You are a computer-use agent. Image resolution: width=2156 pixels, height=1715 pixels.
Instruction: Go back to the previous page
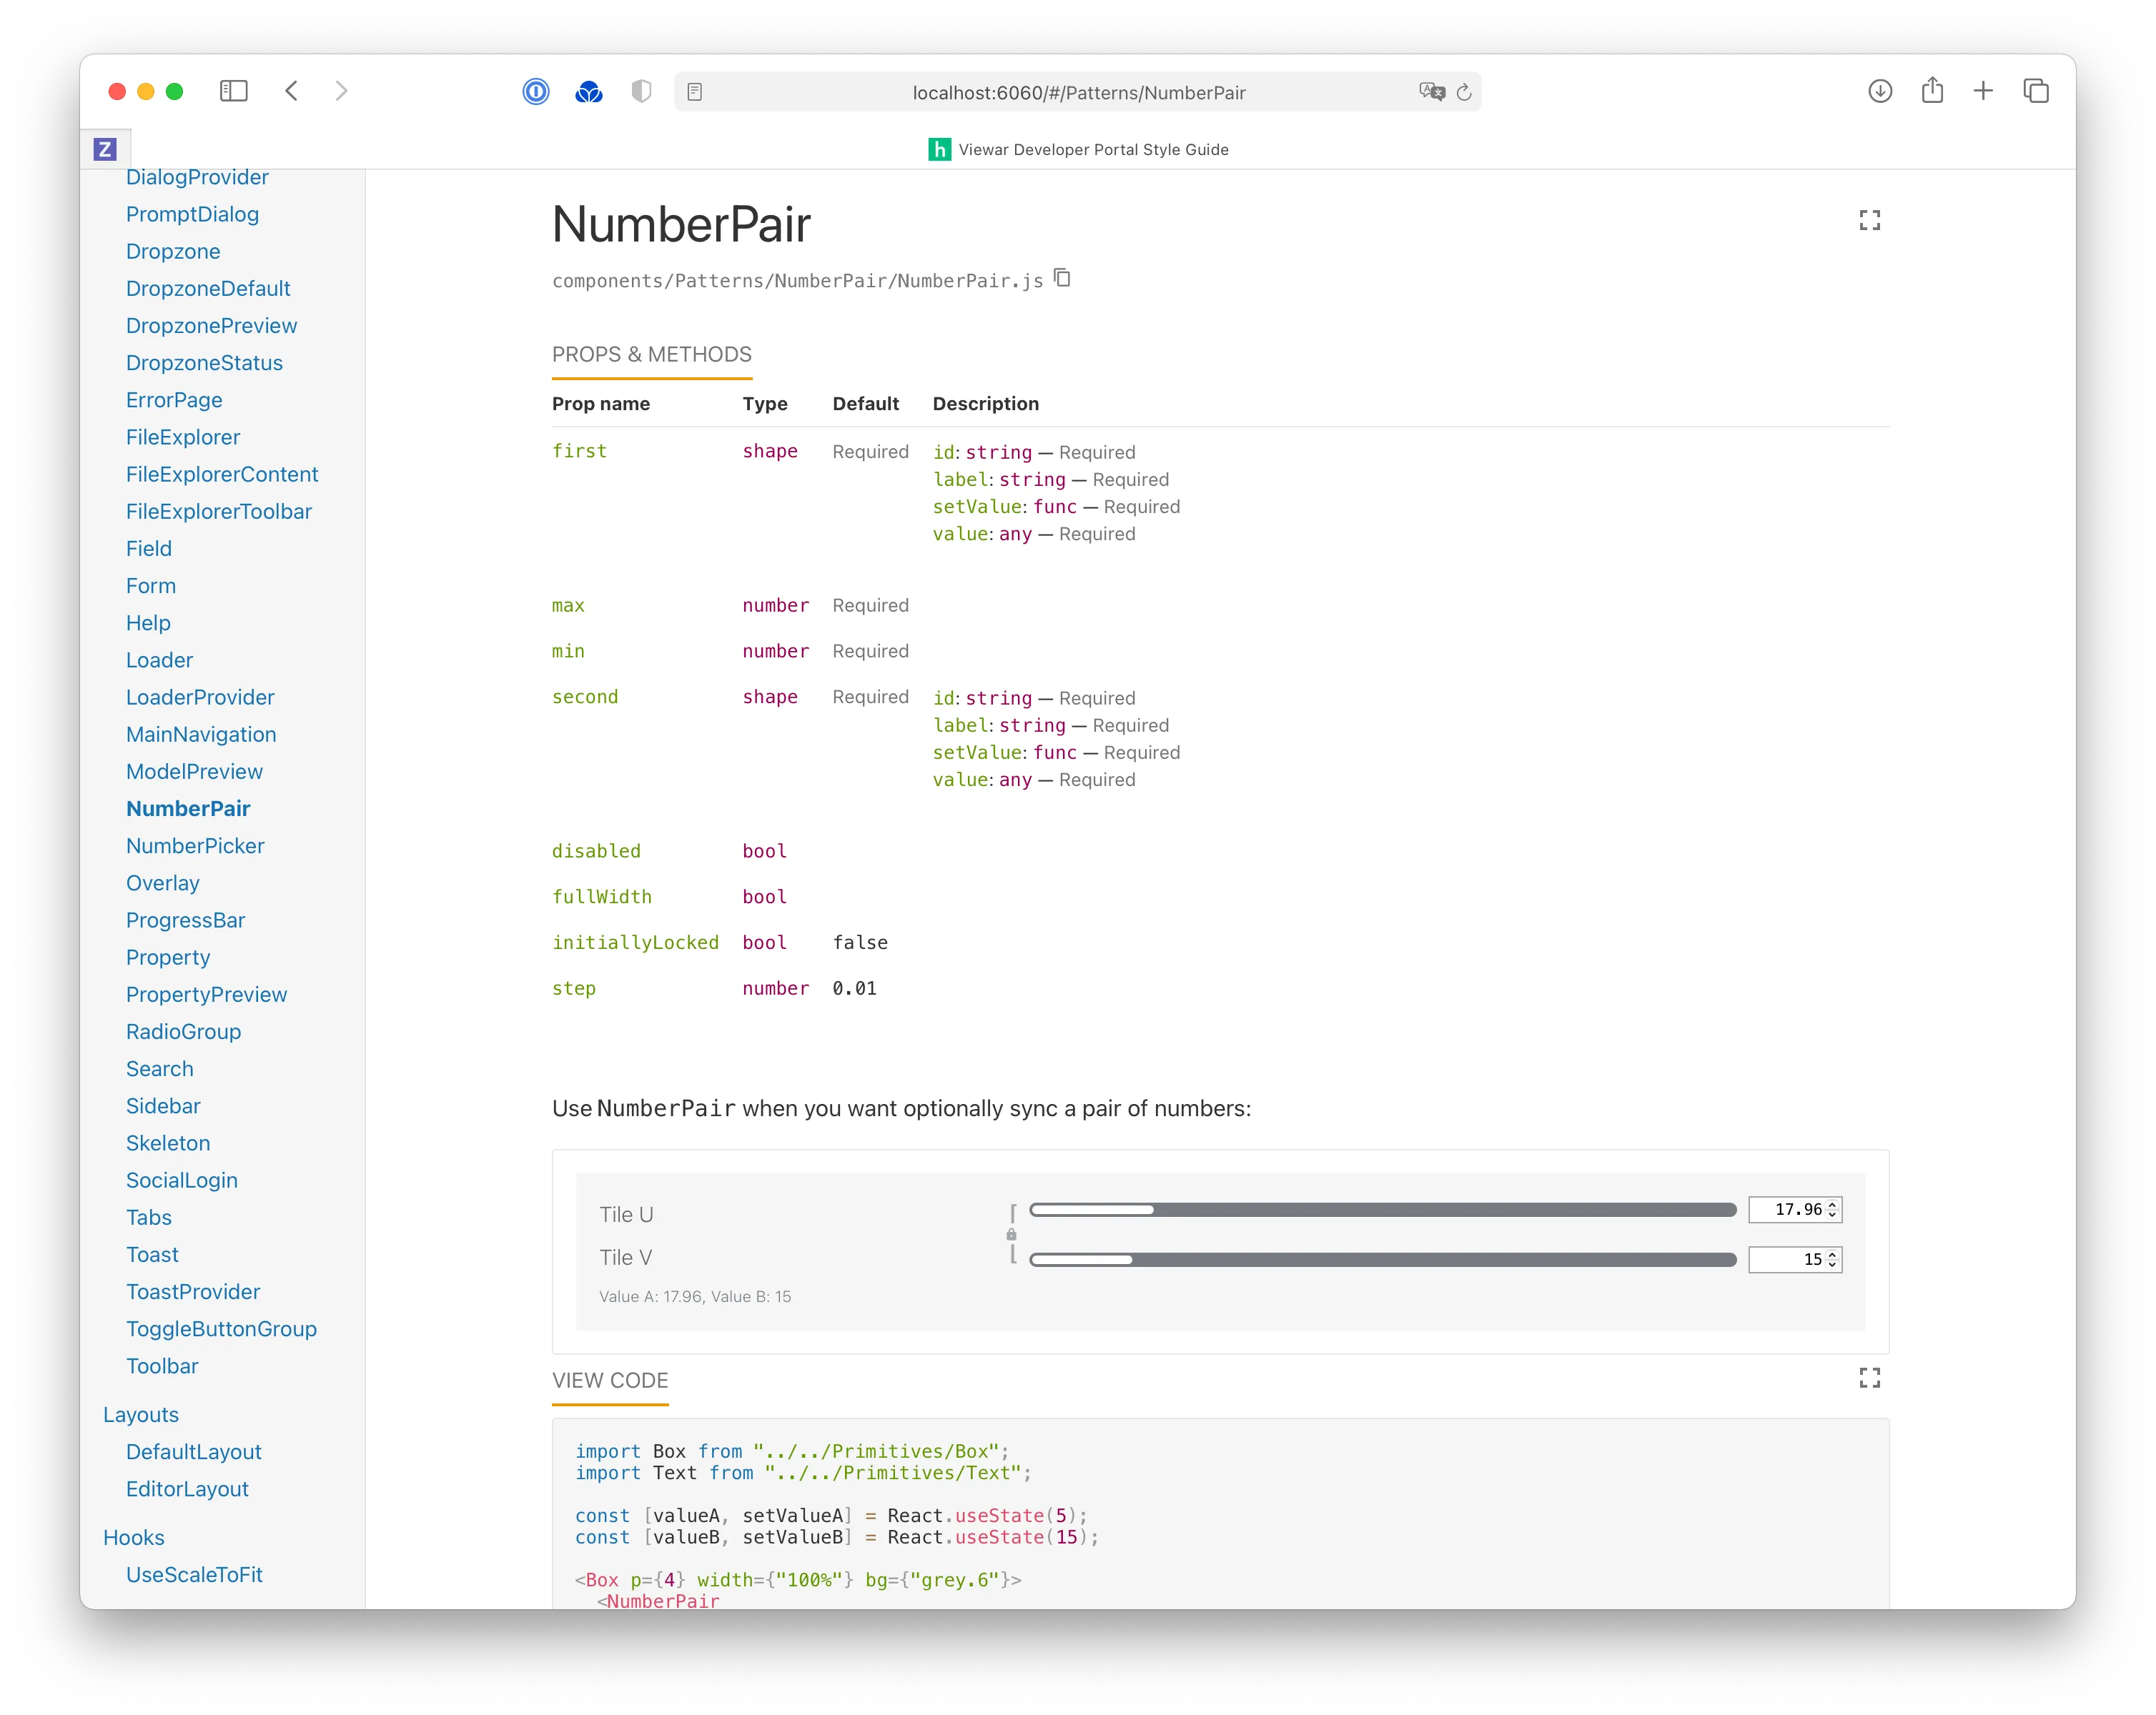291,91
